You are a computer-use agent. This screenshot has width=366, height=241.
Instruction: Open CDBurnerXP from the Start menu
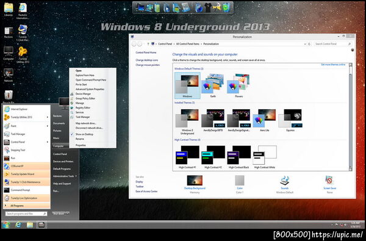[x=27, y=166]
